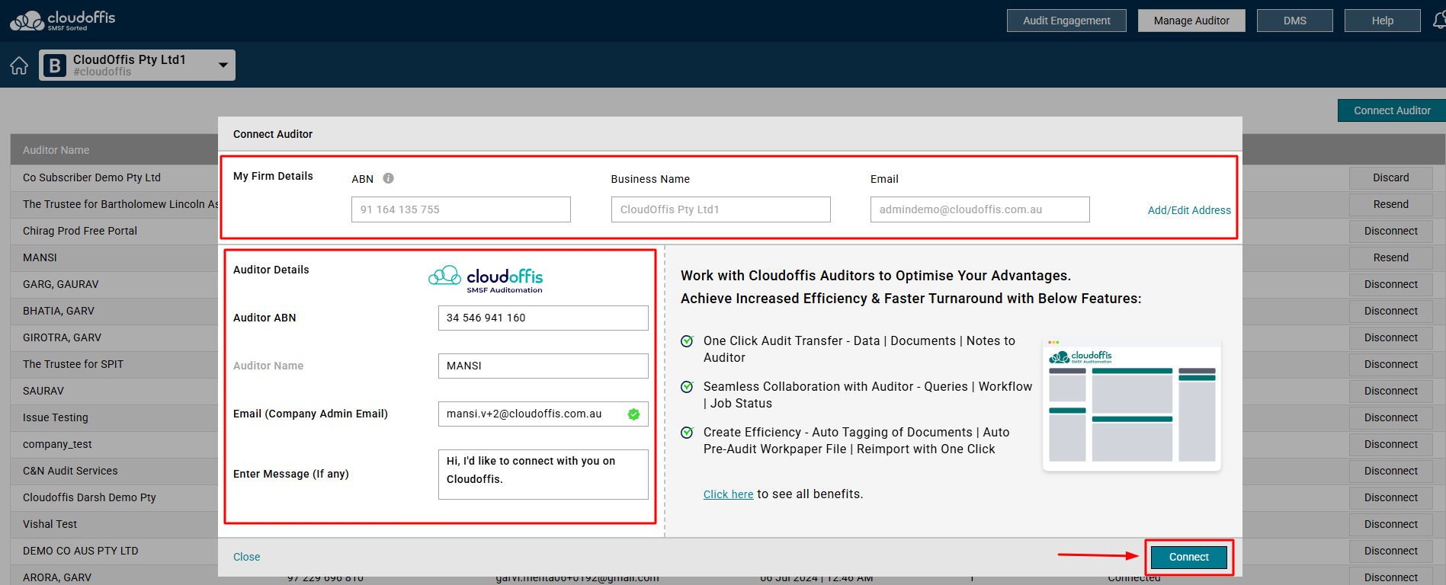Click the notification bell icon
1446x585 pixels.
(x=1438, y=21)
